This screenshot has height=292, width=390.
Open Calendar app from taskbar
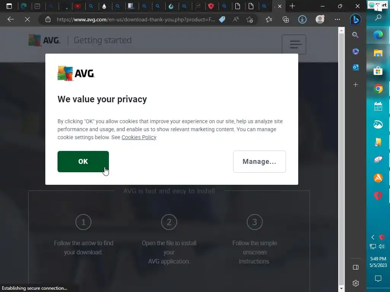point(378,106)
